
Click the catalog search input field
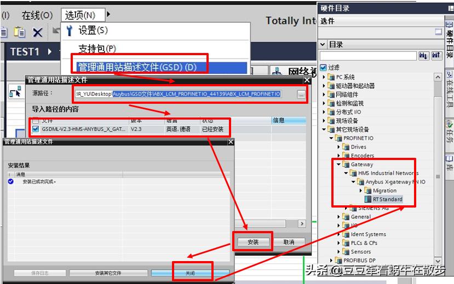pyautogui.click(x=368, y=56)
